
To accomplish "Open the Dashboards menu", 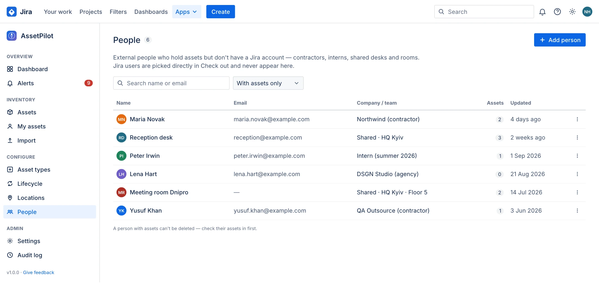I will point(151,12).
